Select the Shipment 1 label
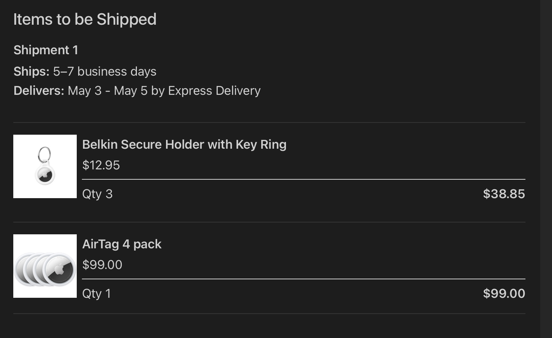Image resolution: width=552 pixels, height=338 pixels. pyautogui.click(x=46, y=50)
